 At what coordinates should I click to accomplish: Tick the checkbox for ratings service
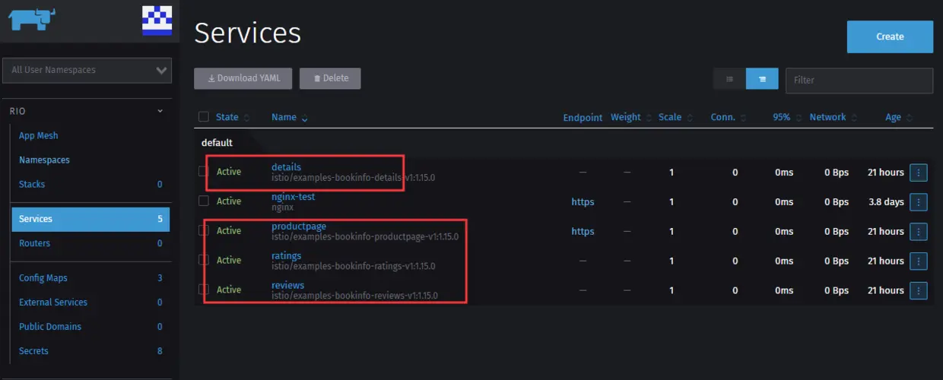(x=203, y=260)
